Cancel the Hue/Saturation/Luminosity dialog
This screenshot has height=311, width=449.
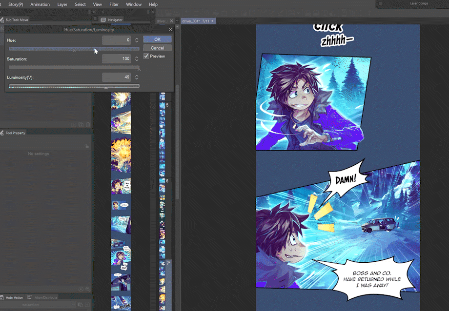pos(157,48)
